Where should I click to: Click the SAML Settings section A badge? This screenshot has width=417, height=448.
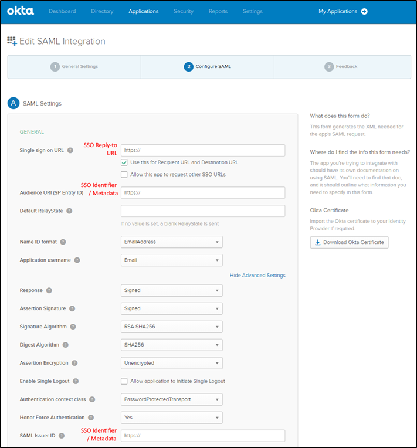coord(13,103)
